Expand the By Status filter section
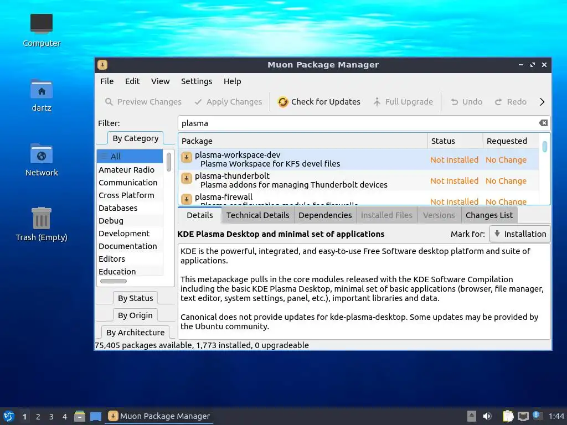This screenshot has width=567, height=425. (x=136, y=298)
